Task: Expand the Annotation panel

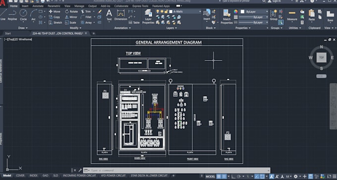Action: pos(122,28)
